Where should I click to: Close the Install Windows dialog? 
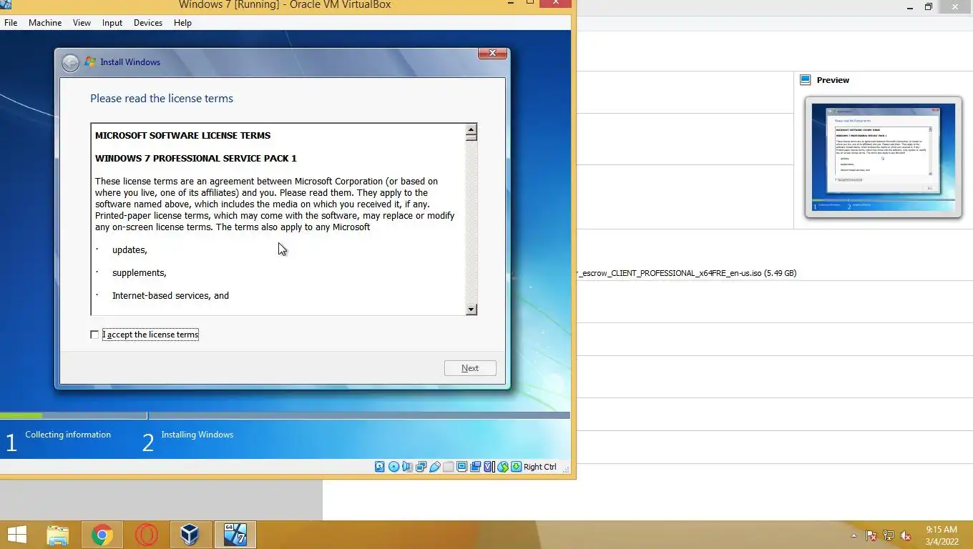(x=492, y=54)
